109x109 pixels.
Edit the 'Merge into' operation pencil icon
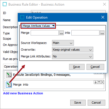tap(9, 84)
